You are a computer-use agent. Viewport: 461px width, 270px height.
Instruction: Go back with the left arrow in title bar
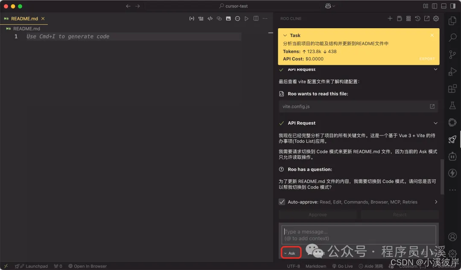[128, 6]
